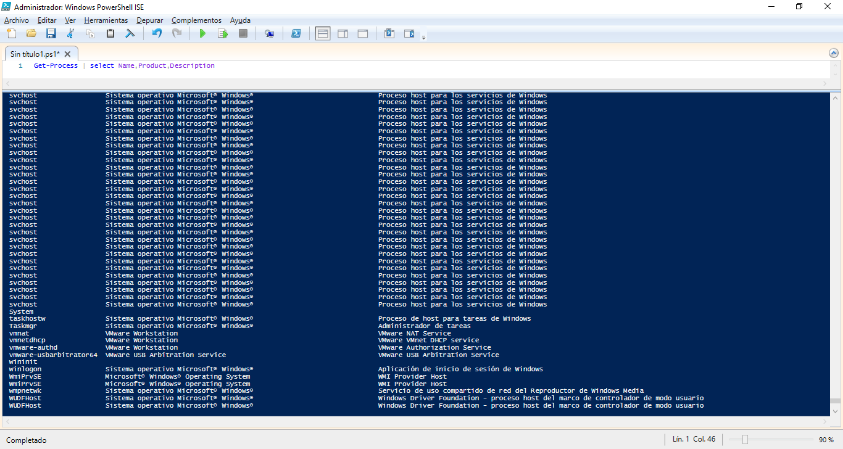Open the Depurar menu

pos(150,20)
